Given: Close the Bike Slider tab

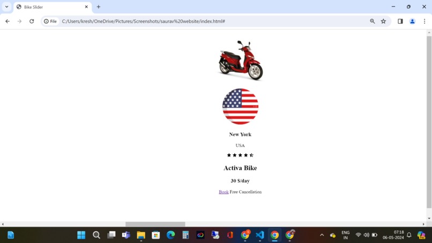Looking at the screenshot, I should (x=86, y=7).
